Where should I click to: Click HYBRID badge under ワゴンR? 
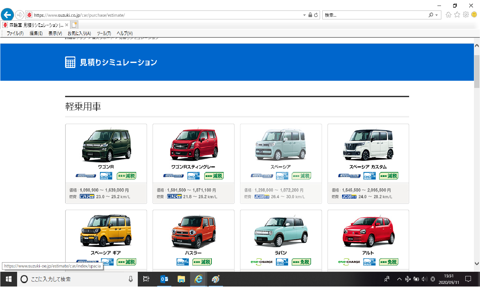pos(86,176)
